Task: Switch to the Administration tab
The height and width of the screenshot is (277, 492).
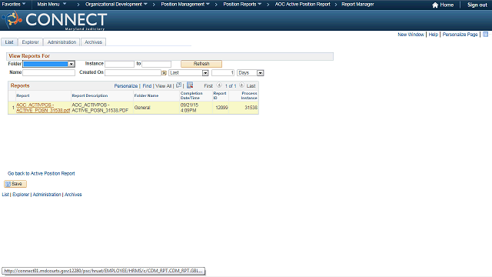Action: [61, 42]
